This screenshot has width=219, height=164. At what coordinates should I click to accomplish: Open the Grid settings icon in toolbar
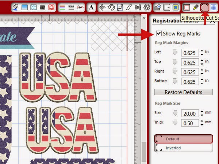tap(214, 7)
